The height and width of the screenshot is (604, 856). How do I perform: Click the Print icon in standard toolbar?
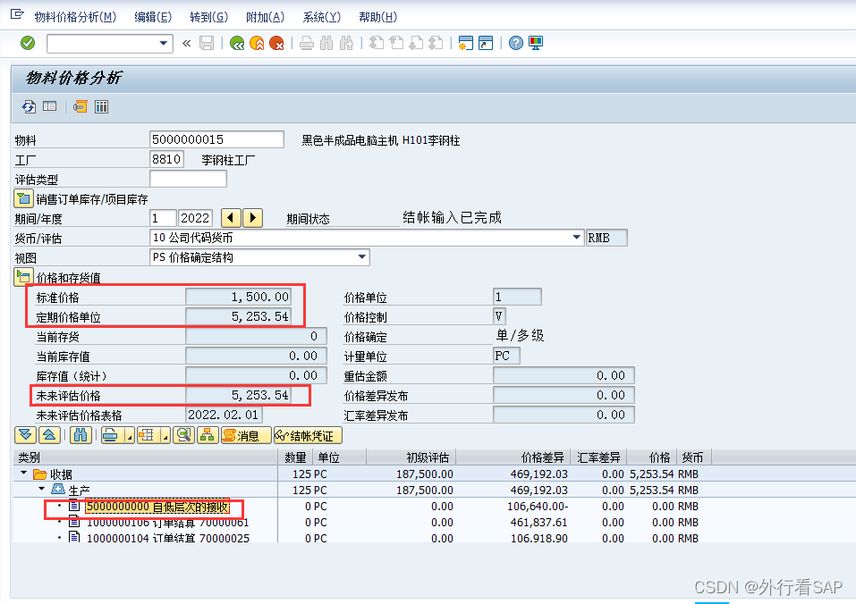(x=307, y=43)
